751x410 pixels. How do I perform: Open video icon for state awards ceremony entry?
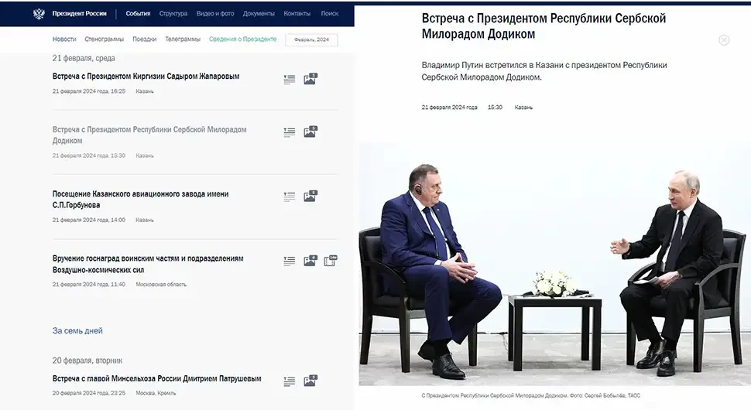coord(331,261)
